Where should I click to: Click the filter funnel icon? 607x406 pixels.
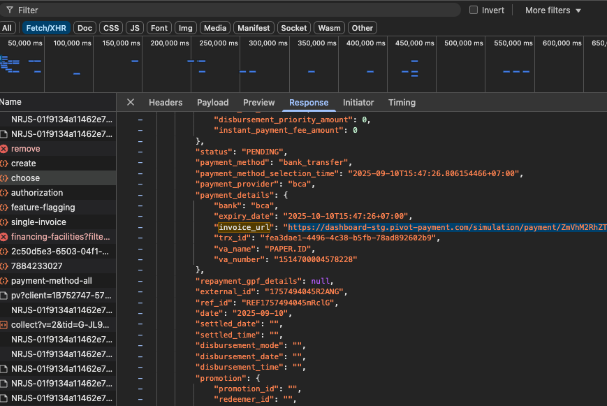click(9, 10)
